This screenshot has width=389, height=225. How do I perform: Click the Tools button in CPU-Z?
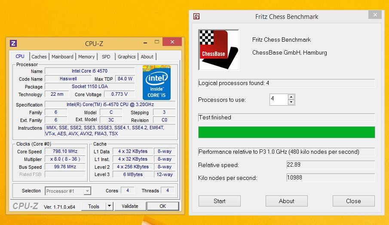click(x=94, y=206)
